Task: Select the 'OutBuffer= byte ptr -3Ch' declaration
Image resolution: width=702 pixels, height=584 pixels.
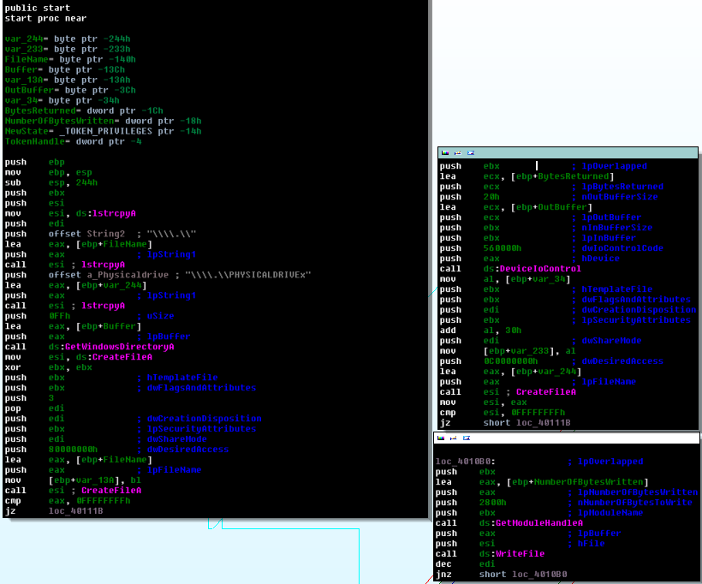Action: [x=70, y=91]
